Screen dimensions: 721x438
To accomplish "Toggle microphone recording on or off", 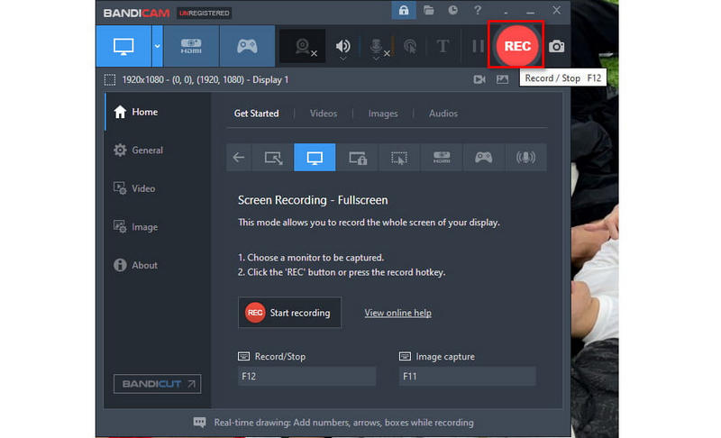I will point(378,47).
